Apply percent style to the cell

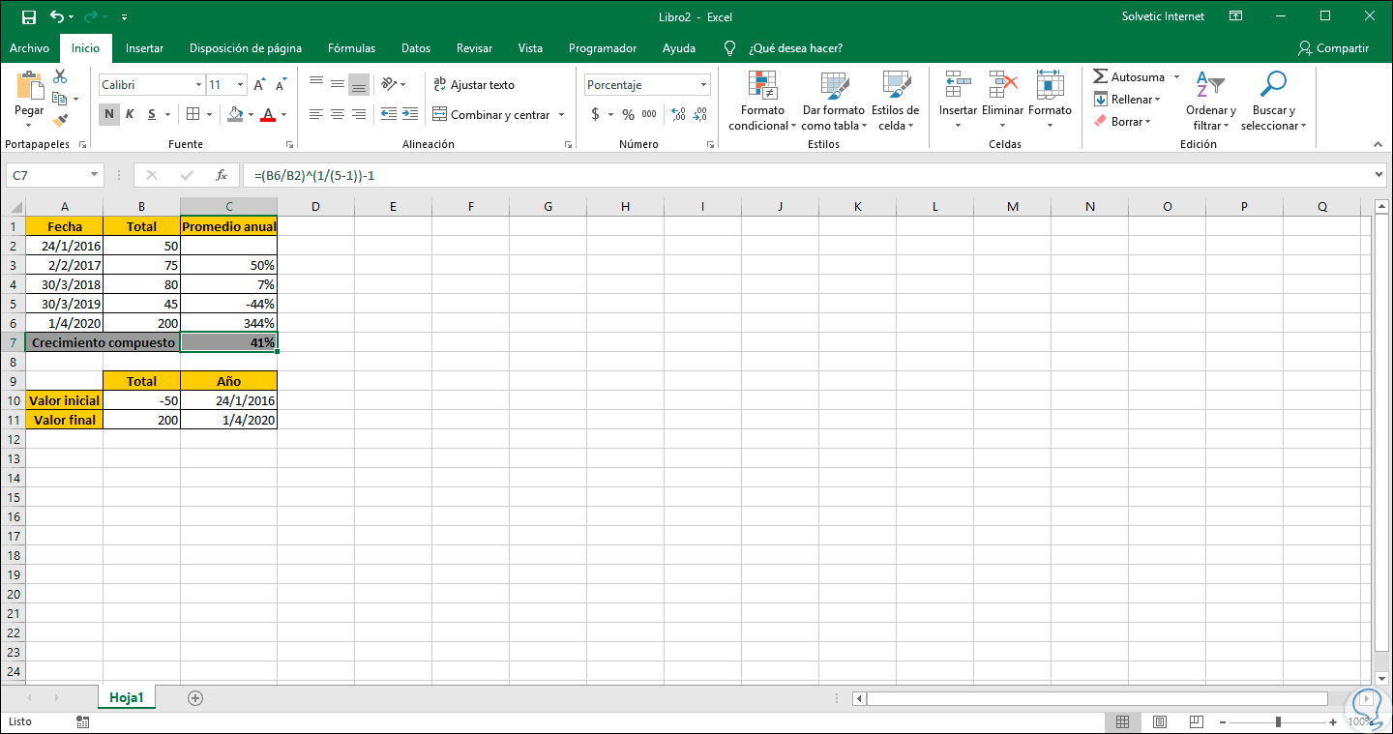click(628, 114)
